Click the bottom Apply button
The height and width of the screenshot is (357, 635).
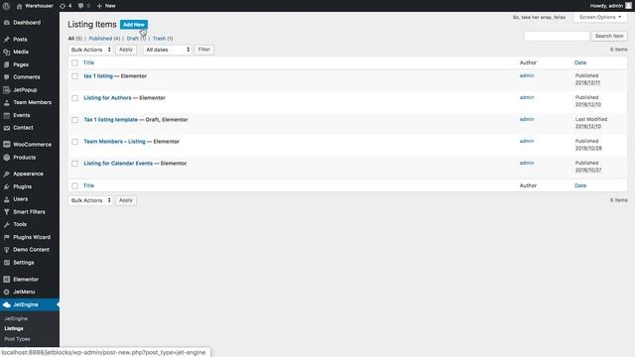click(126, 200)
